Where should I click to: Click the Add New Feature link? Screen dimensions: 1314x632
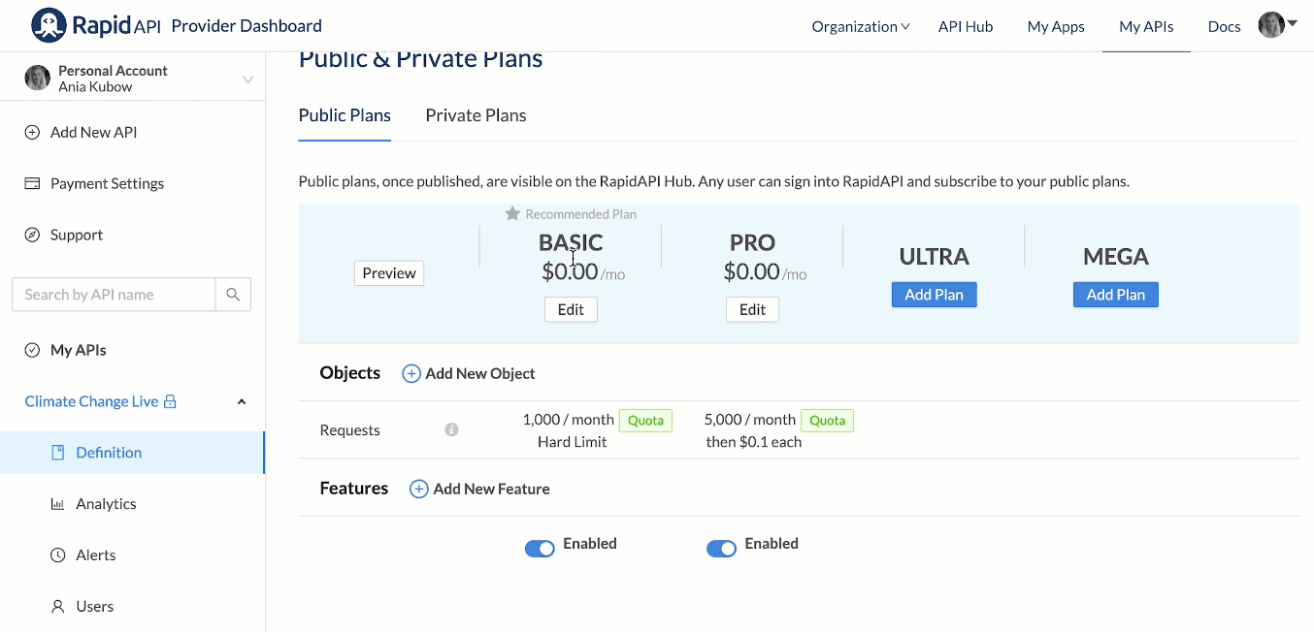[480, 490]
